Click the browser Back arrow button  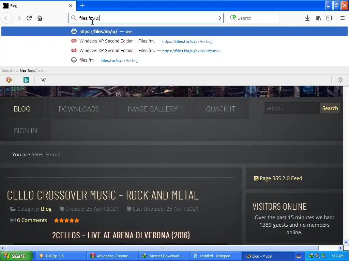[x=7, y=18]
